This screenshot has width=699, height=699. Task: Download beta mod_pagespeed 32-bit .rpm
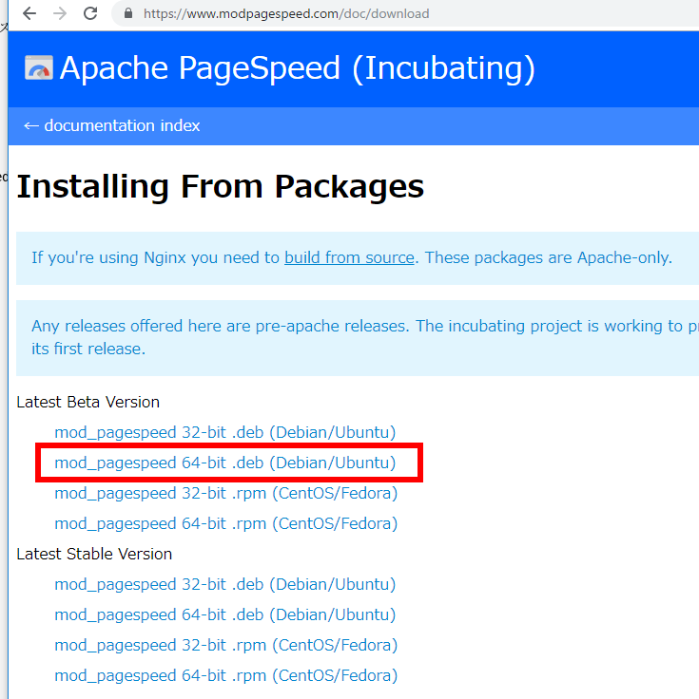click(x=225, y=494)
